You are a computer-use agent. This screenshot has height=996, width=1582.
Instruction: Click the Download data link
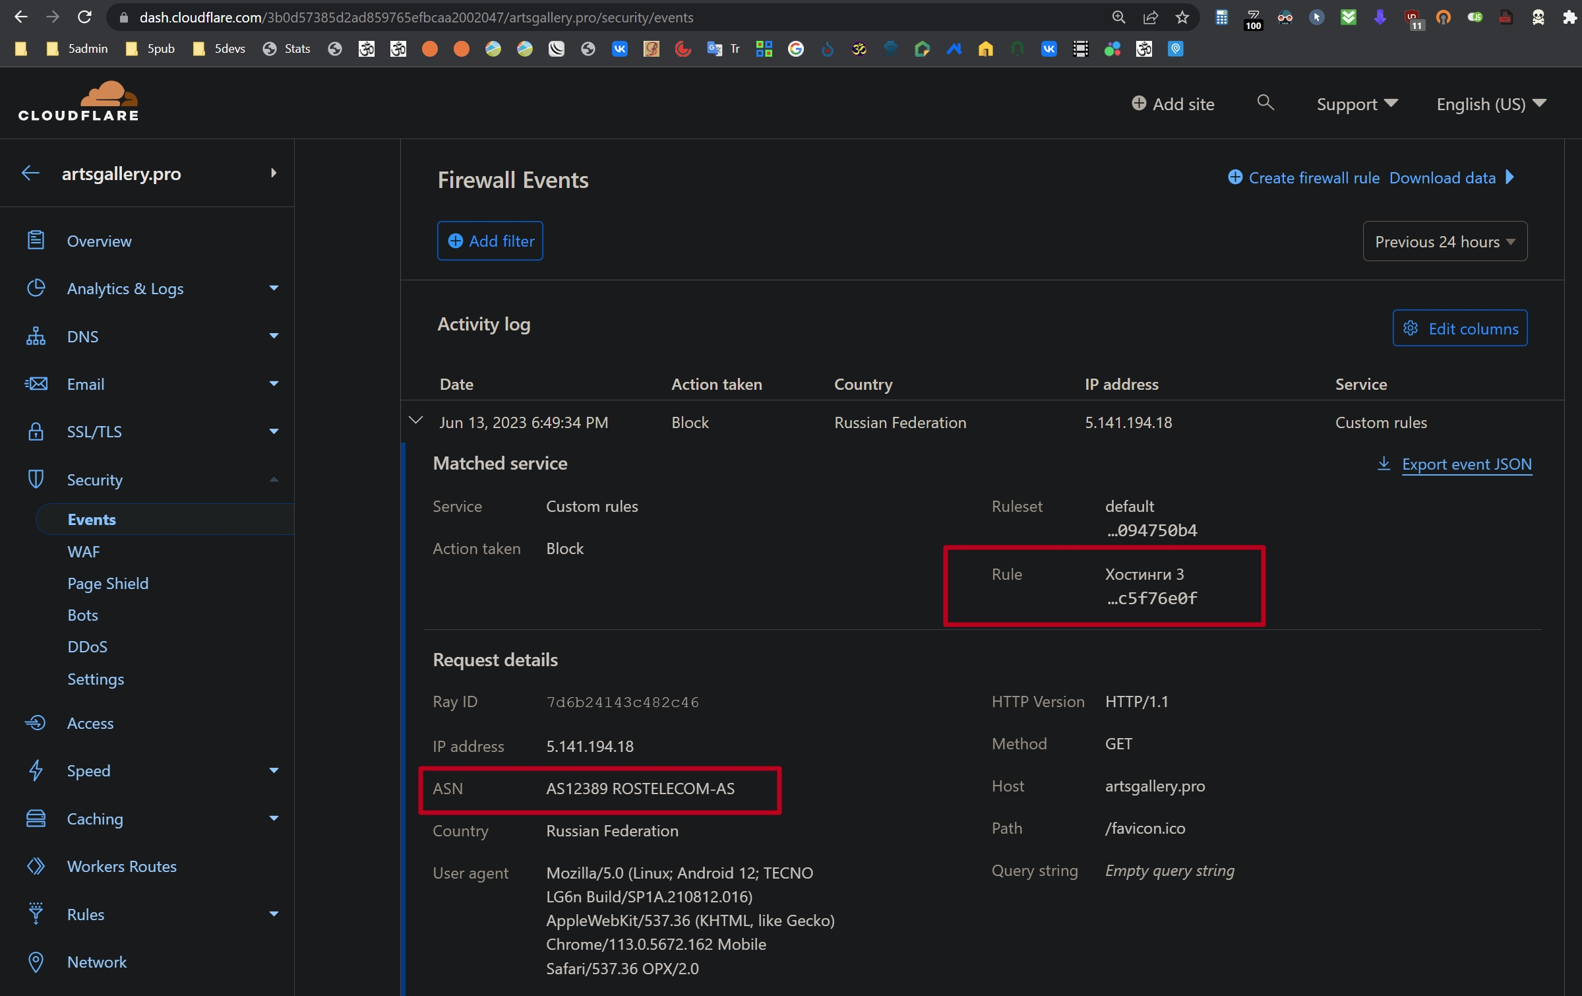(x=1442, y=177)
